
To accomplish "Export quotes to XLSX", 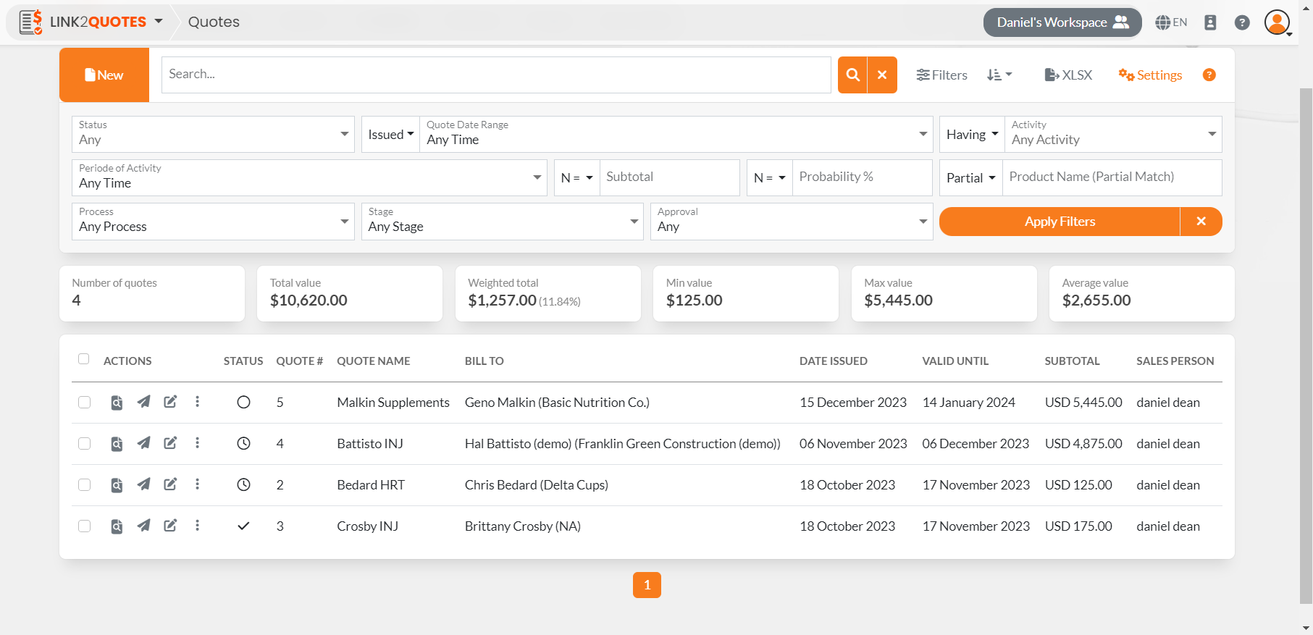I will pos(1068,75).
